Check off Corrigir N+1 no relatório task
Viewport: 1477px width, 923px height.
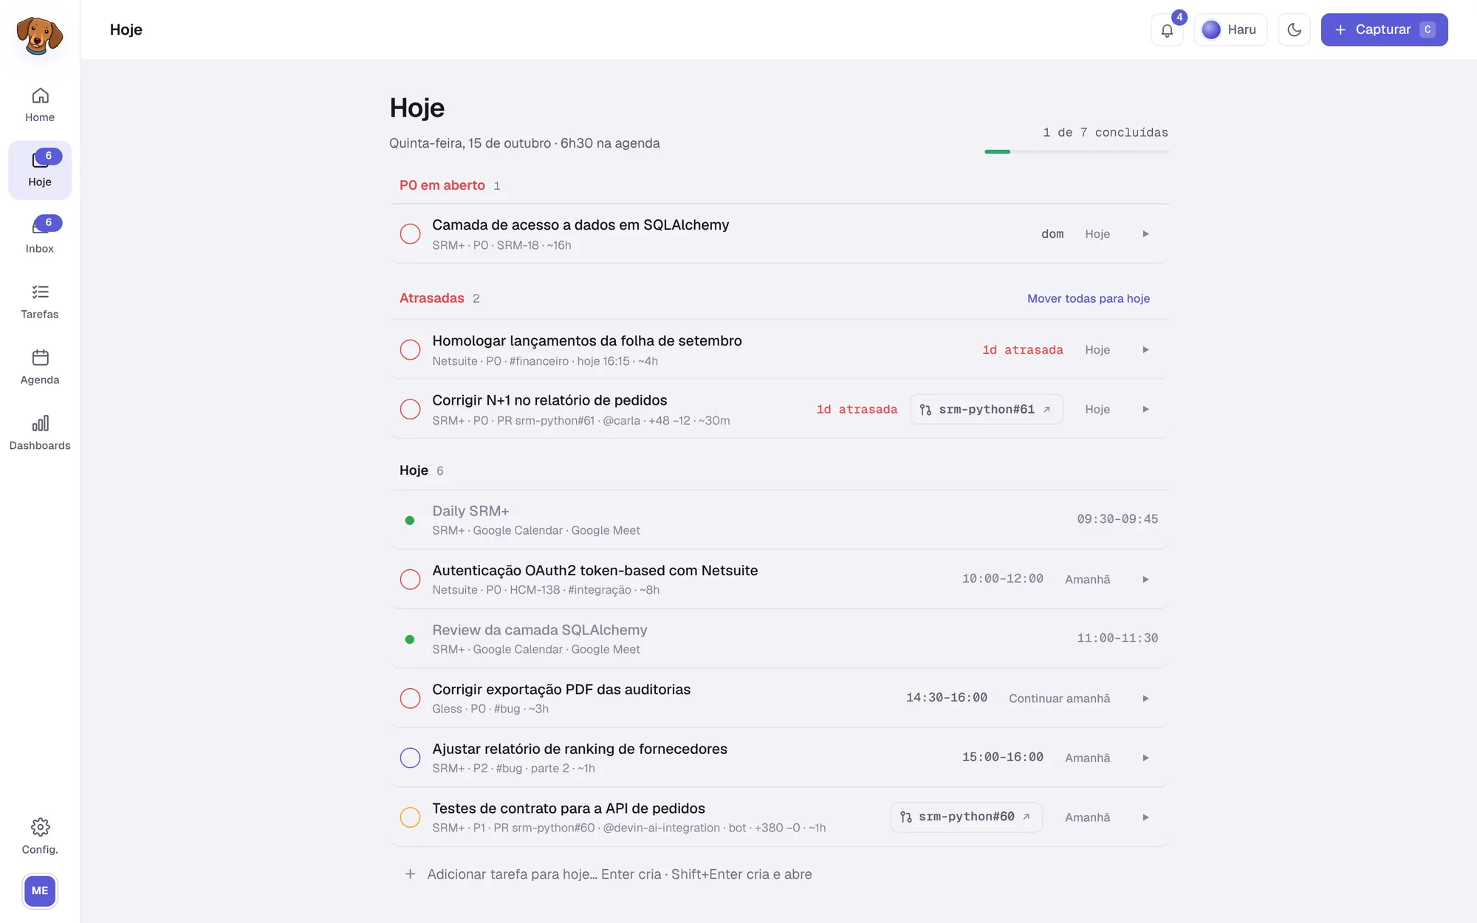point(410,409)
